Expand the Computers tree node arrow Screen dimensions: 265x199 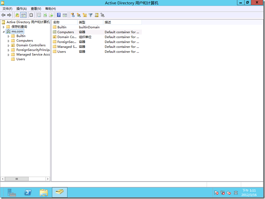click(x=8, y=41)
